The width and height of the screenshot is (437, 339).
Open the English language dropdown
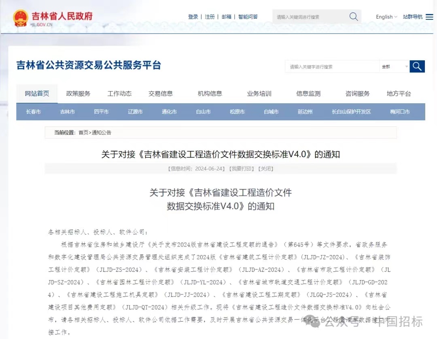pyautogui.click(x=386, y=17)
